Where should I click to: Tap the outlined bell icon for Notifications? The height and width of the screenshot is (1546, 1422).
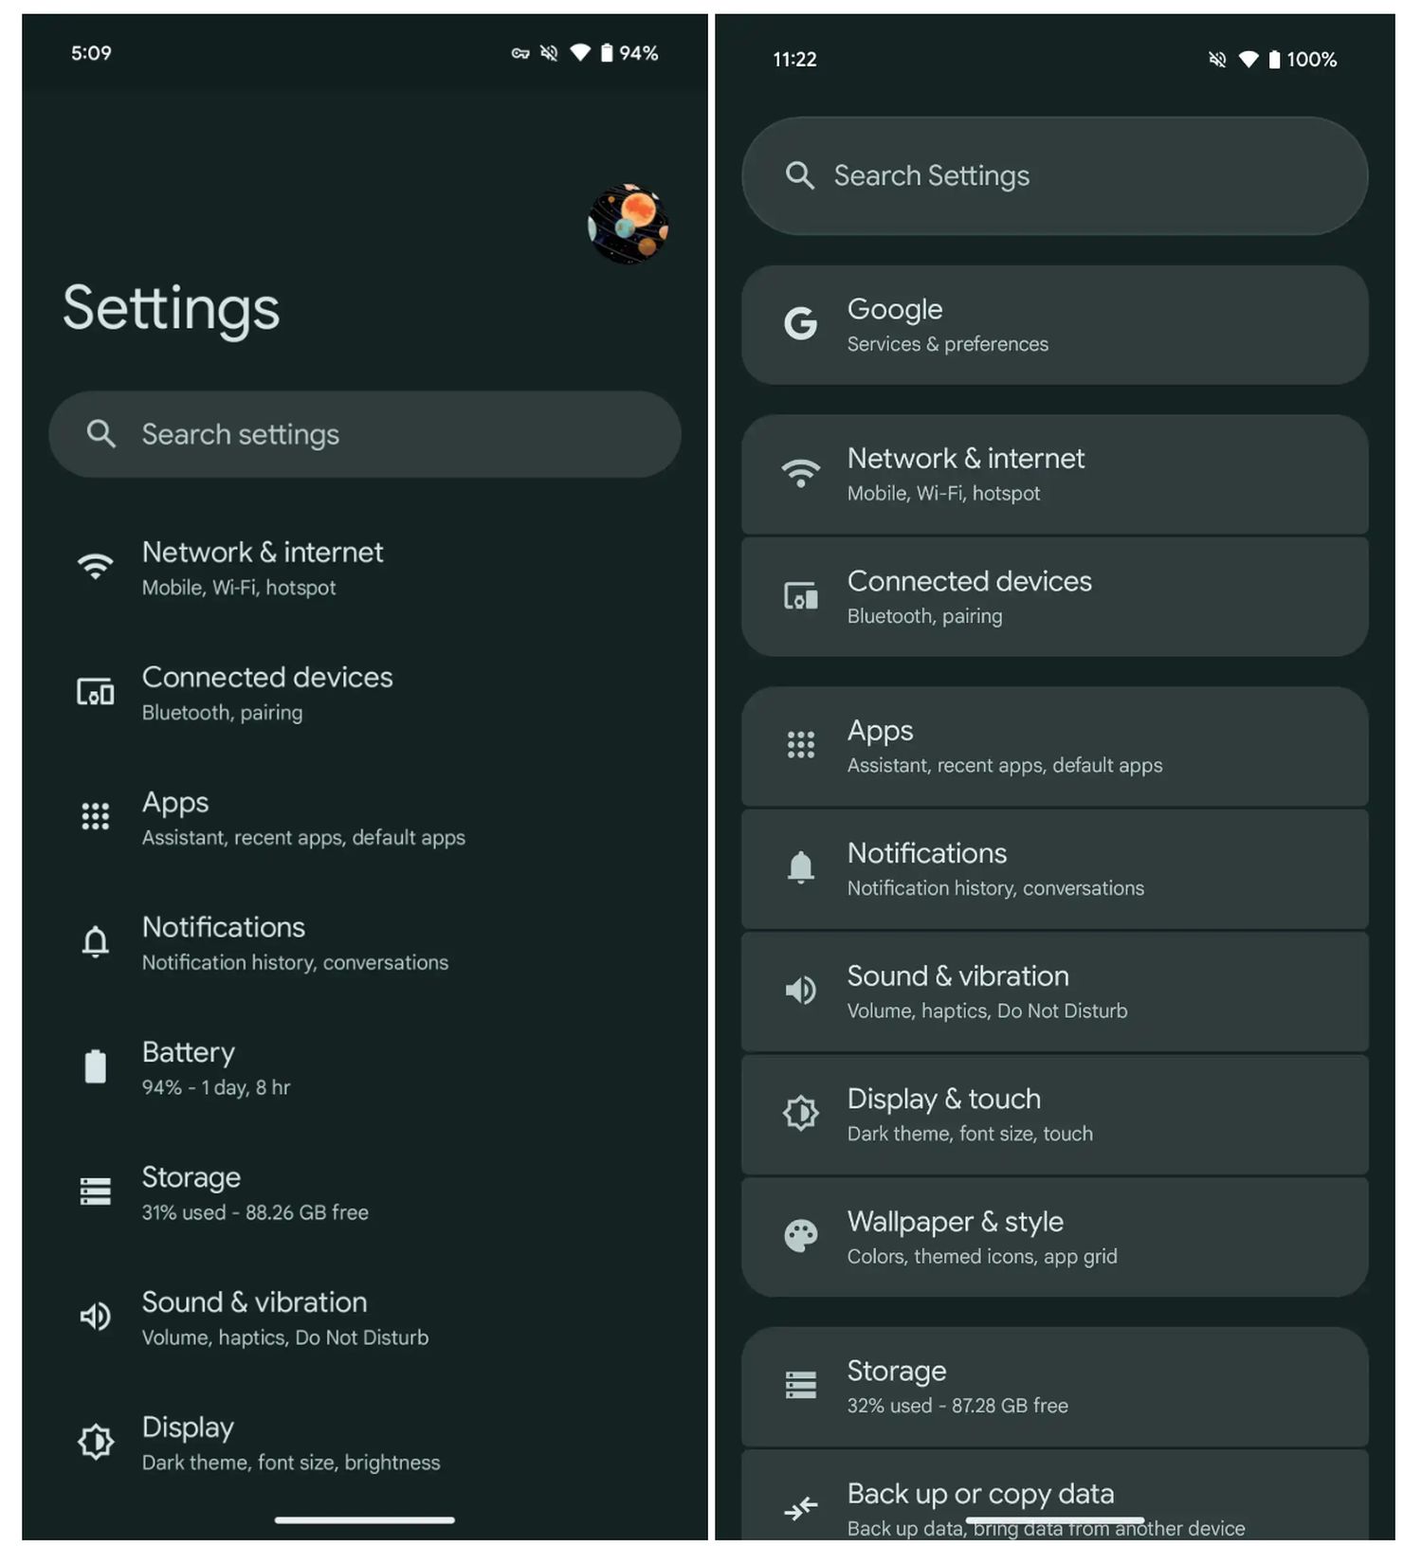(x=96, y=941)
